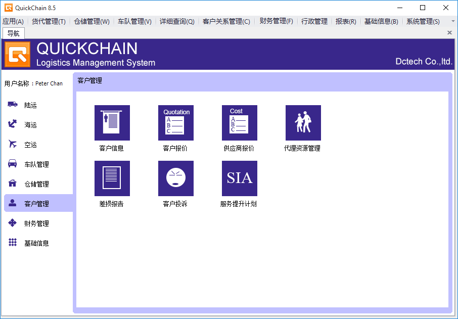This screenshot has height=319, width=458.
Task: Switch to 车队管理 in the sidebar
Action: [x=36, y=164]
